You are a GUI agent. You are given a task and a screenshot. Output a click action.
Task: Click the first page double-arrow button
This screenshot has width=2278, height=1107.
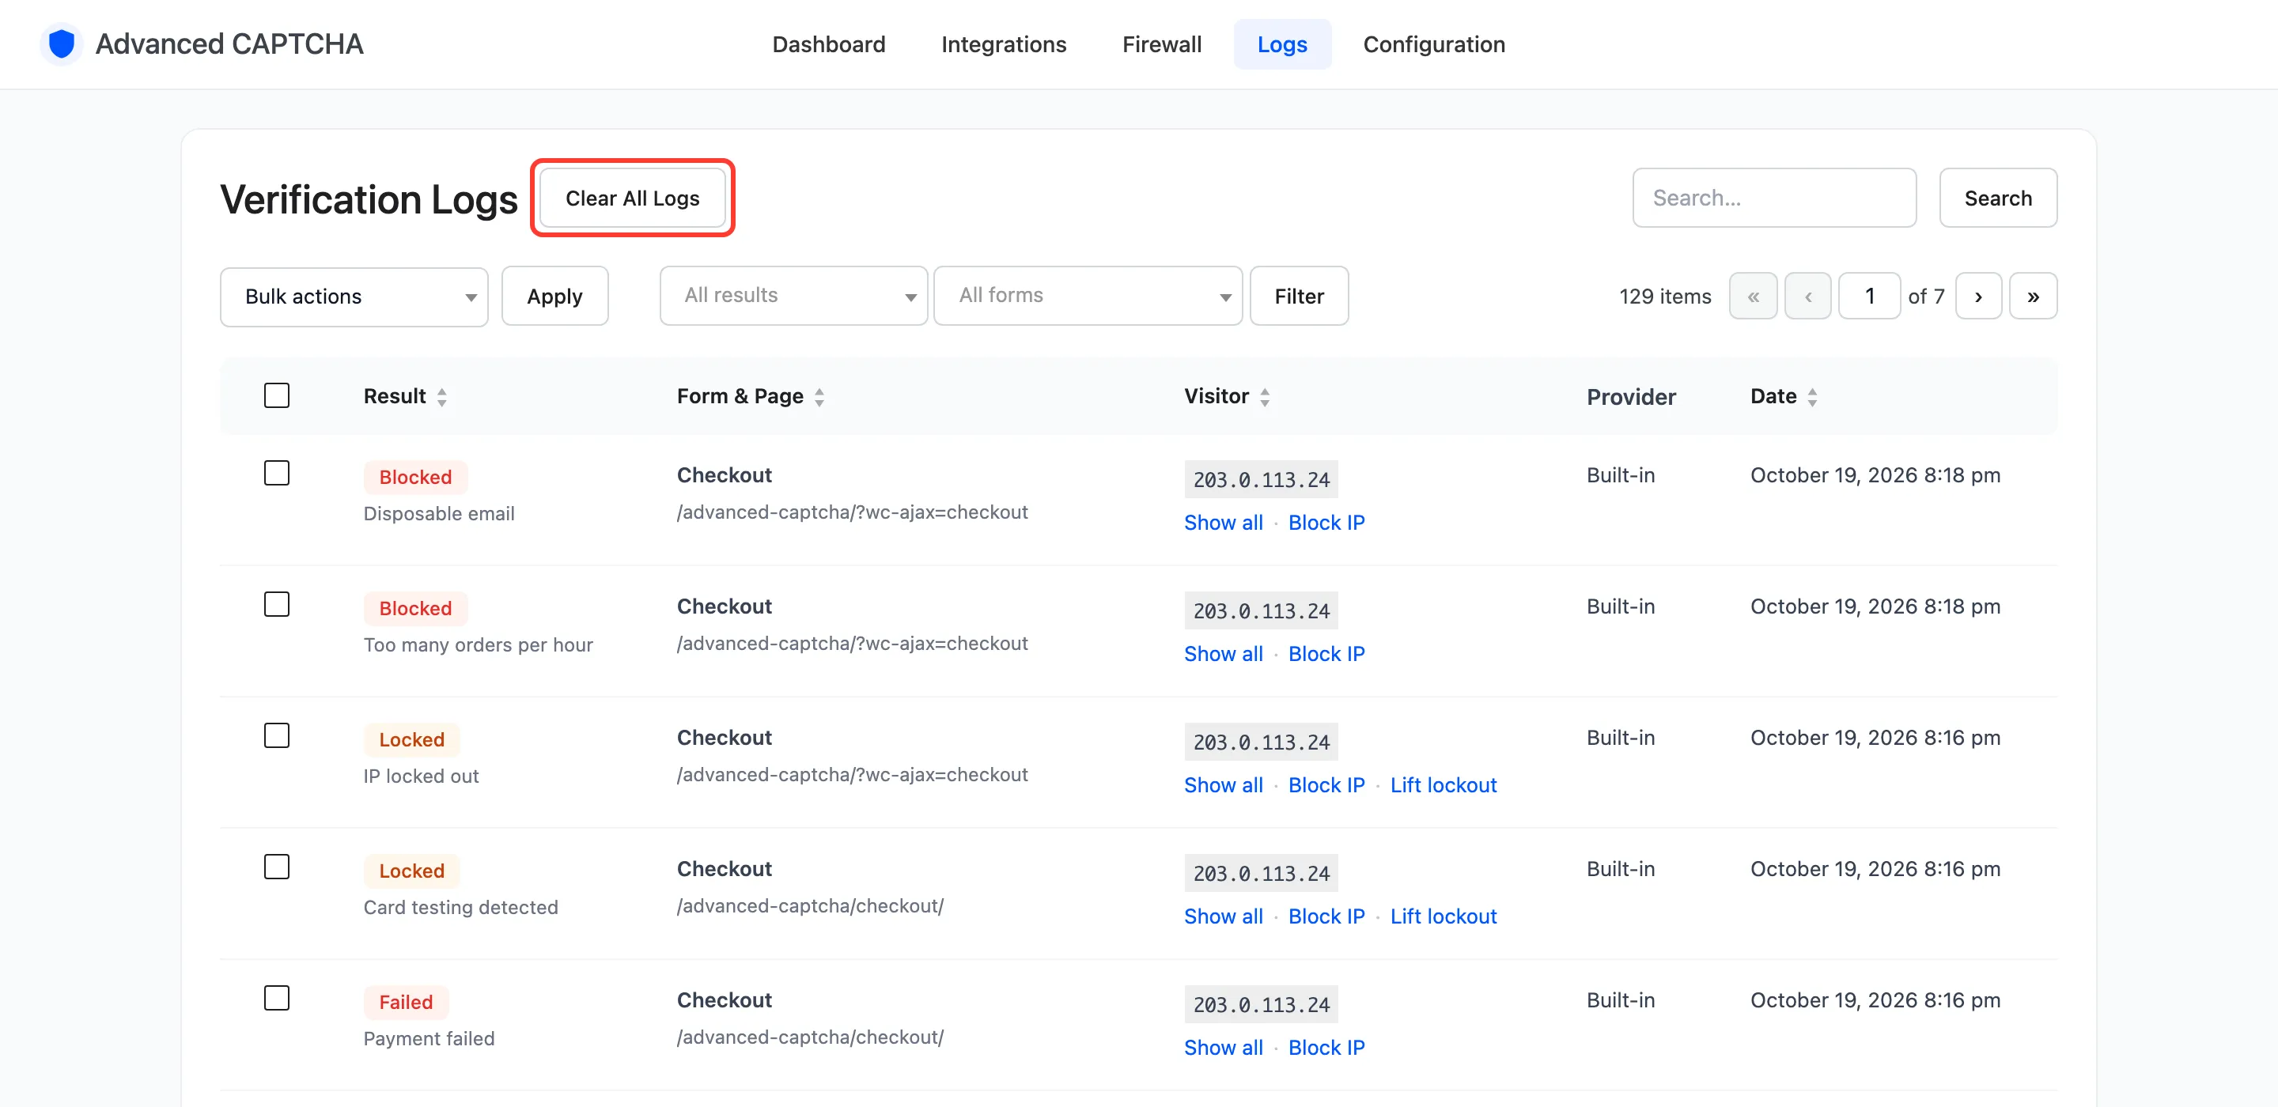[x=1753, y=297]
